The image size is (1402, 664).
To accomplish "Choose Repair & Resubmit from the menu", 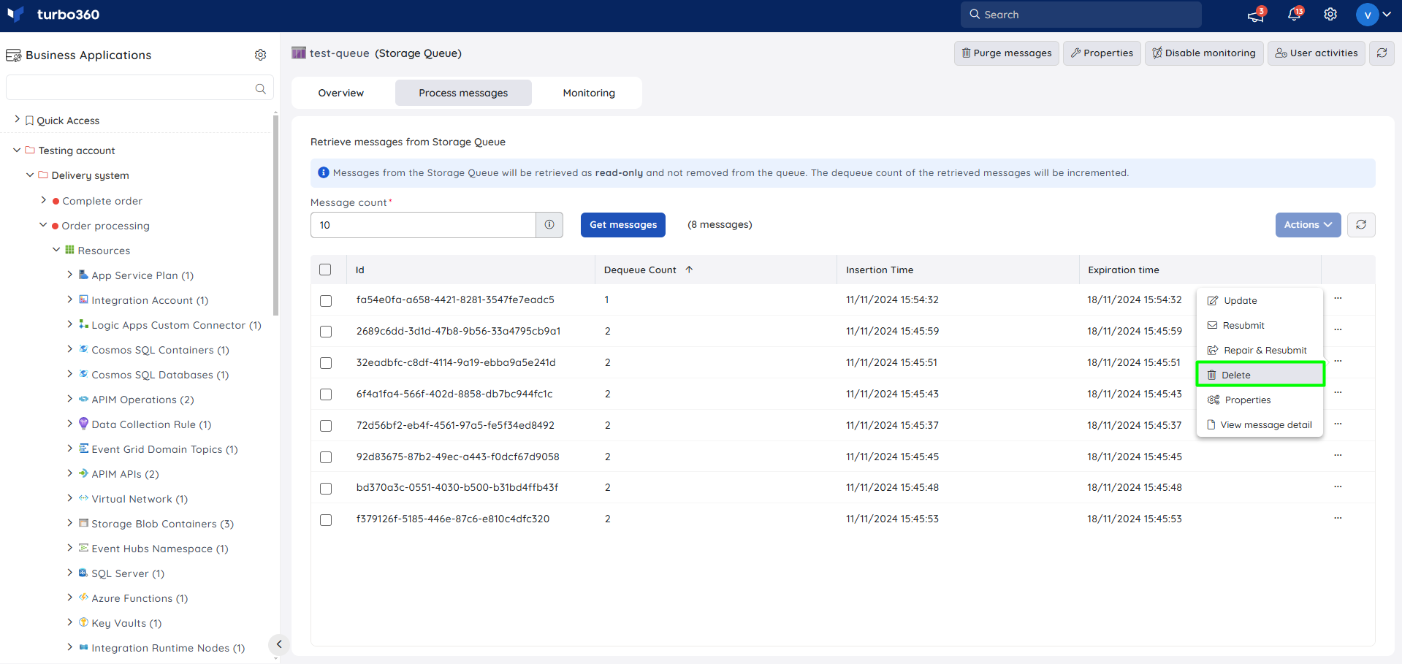I will click(1260, 350).
